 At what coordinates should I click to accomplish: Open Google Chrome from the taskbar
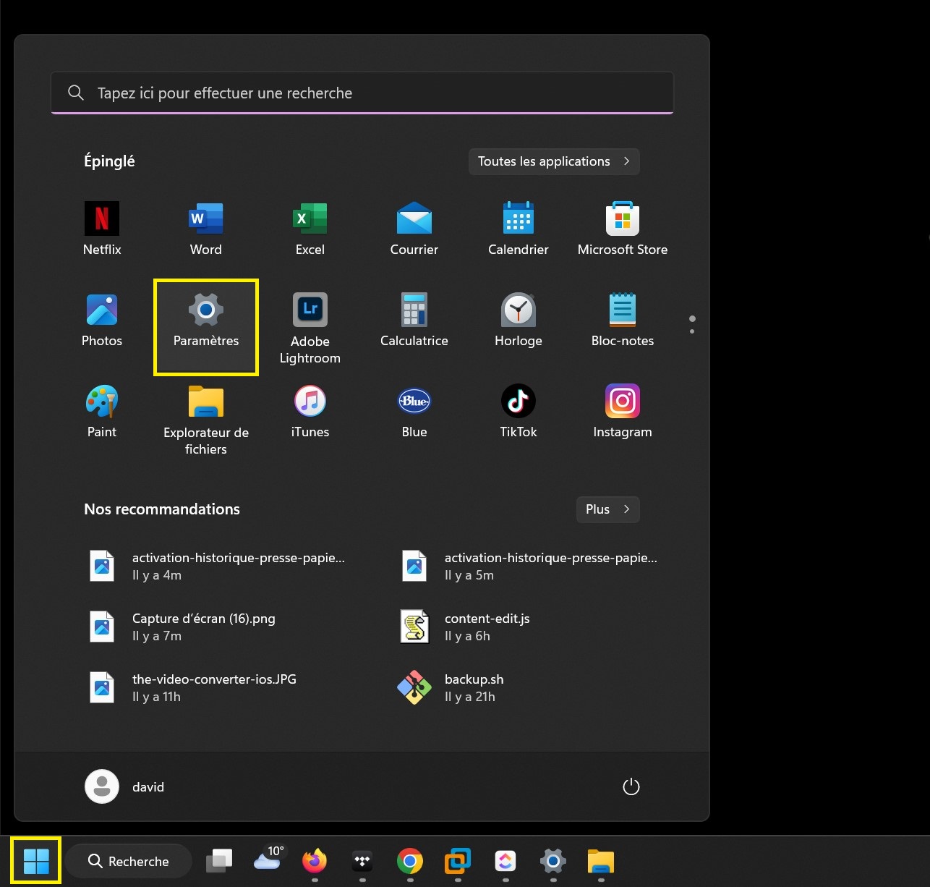point(410,861)
